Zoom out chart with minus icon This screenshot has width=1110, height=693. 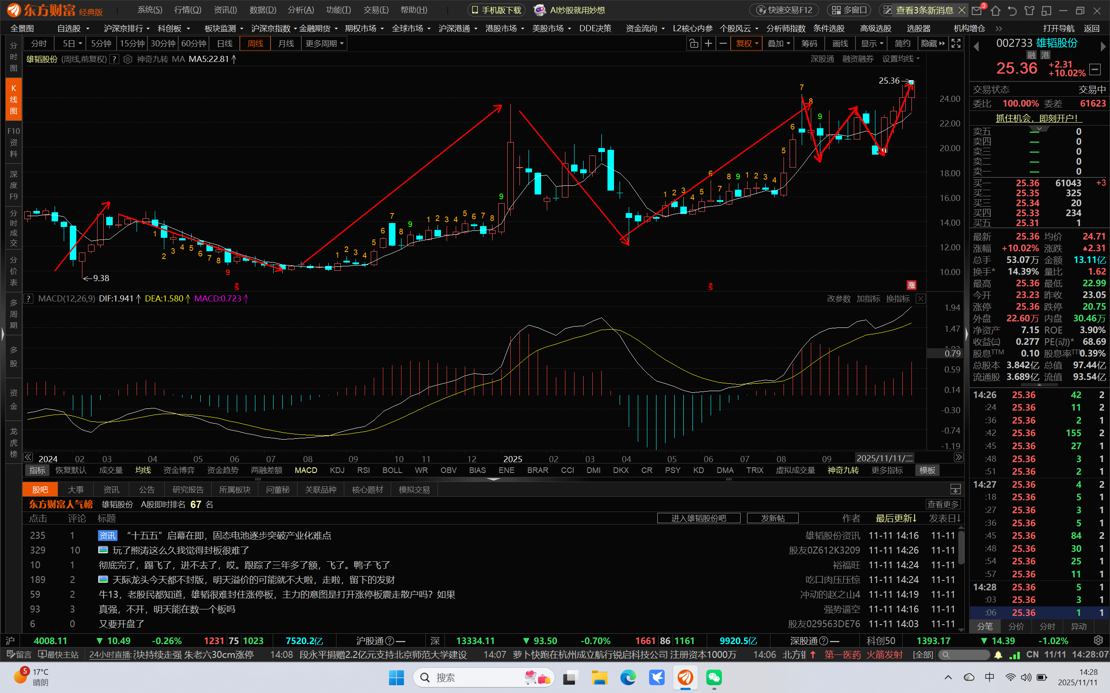(723, 44)
